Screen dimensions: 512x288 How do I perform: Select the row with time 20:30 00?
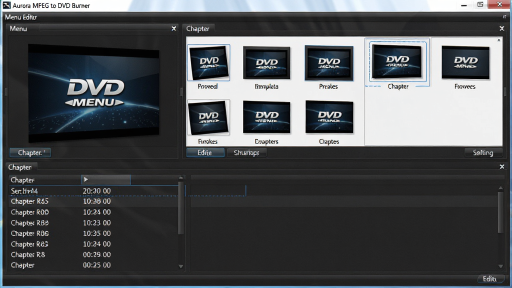93,190
